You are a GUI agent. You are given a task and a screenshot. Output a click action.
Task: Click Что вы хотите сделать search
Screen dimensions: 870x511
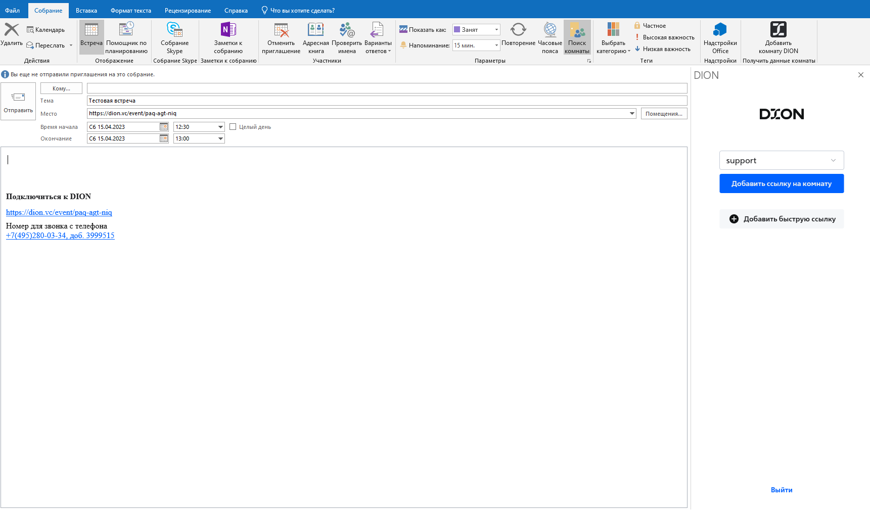[298, 11]
